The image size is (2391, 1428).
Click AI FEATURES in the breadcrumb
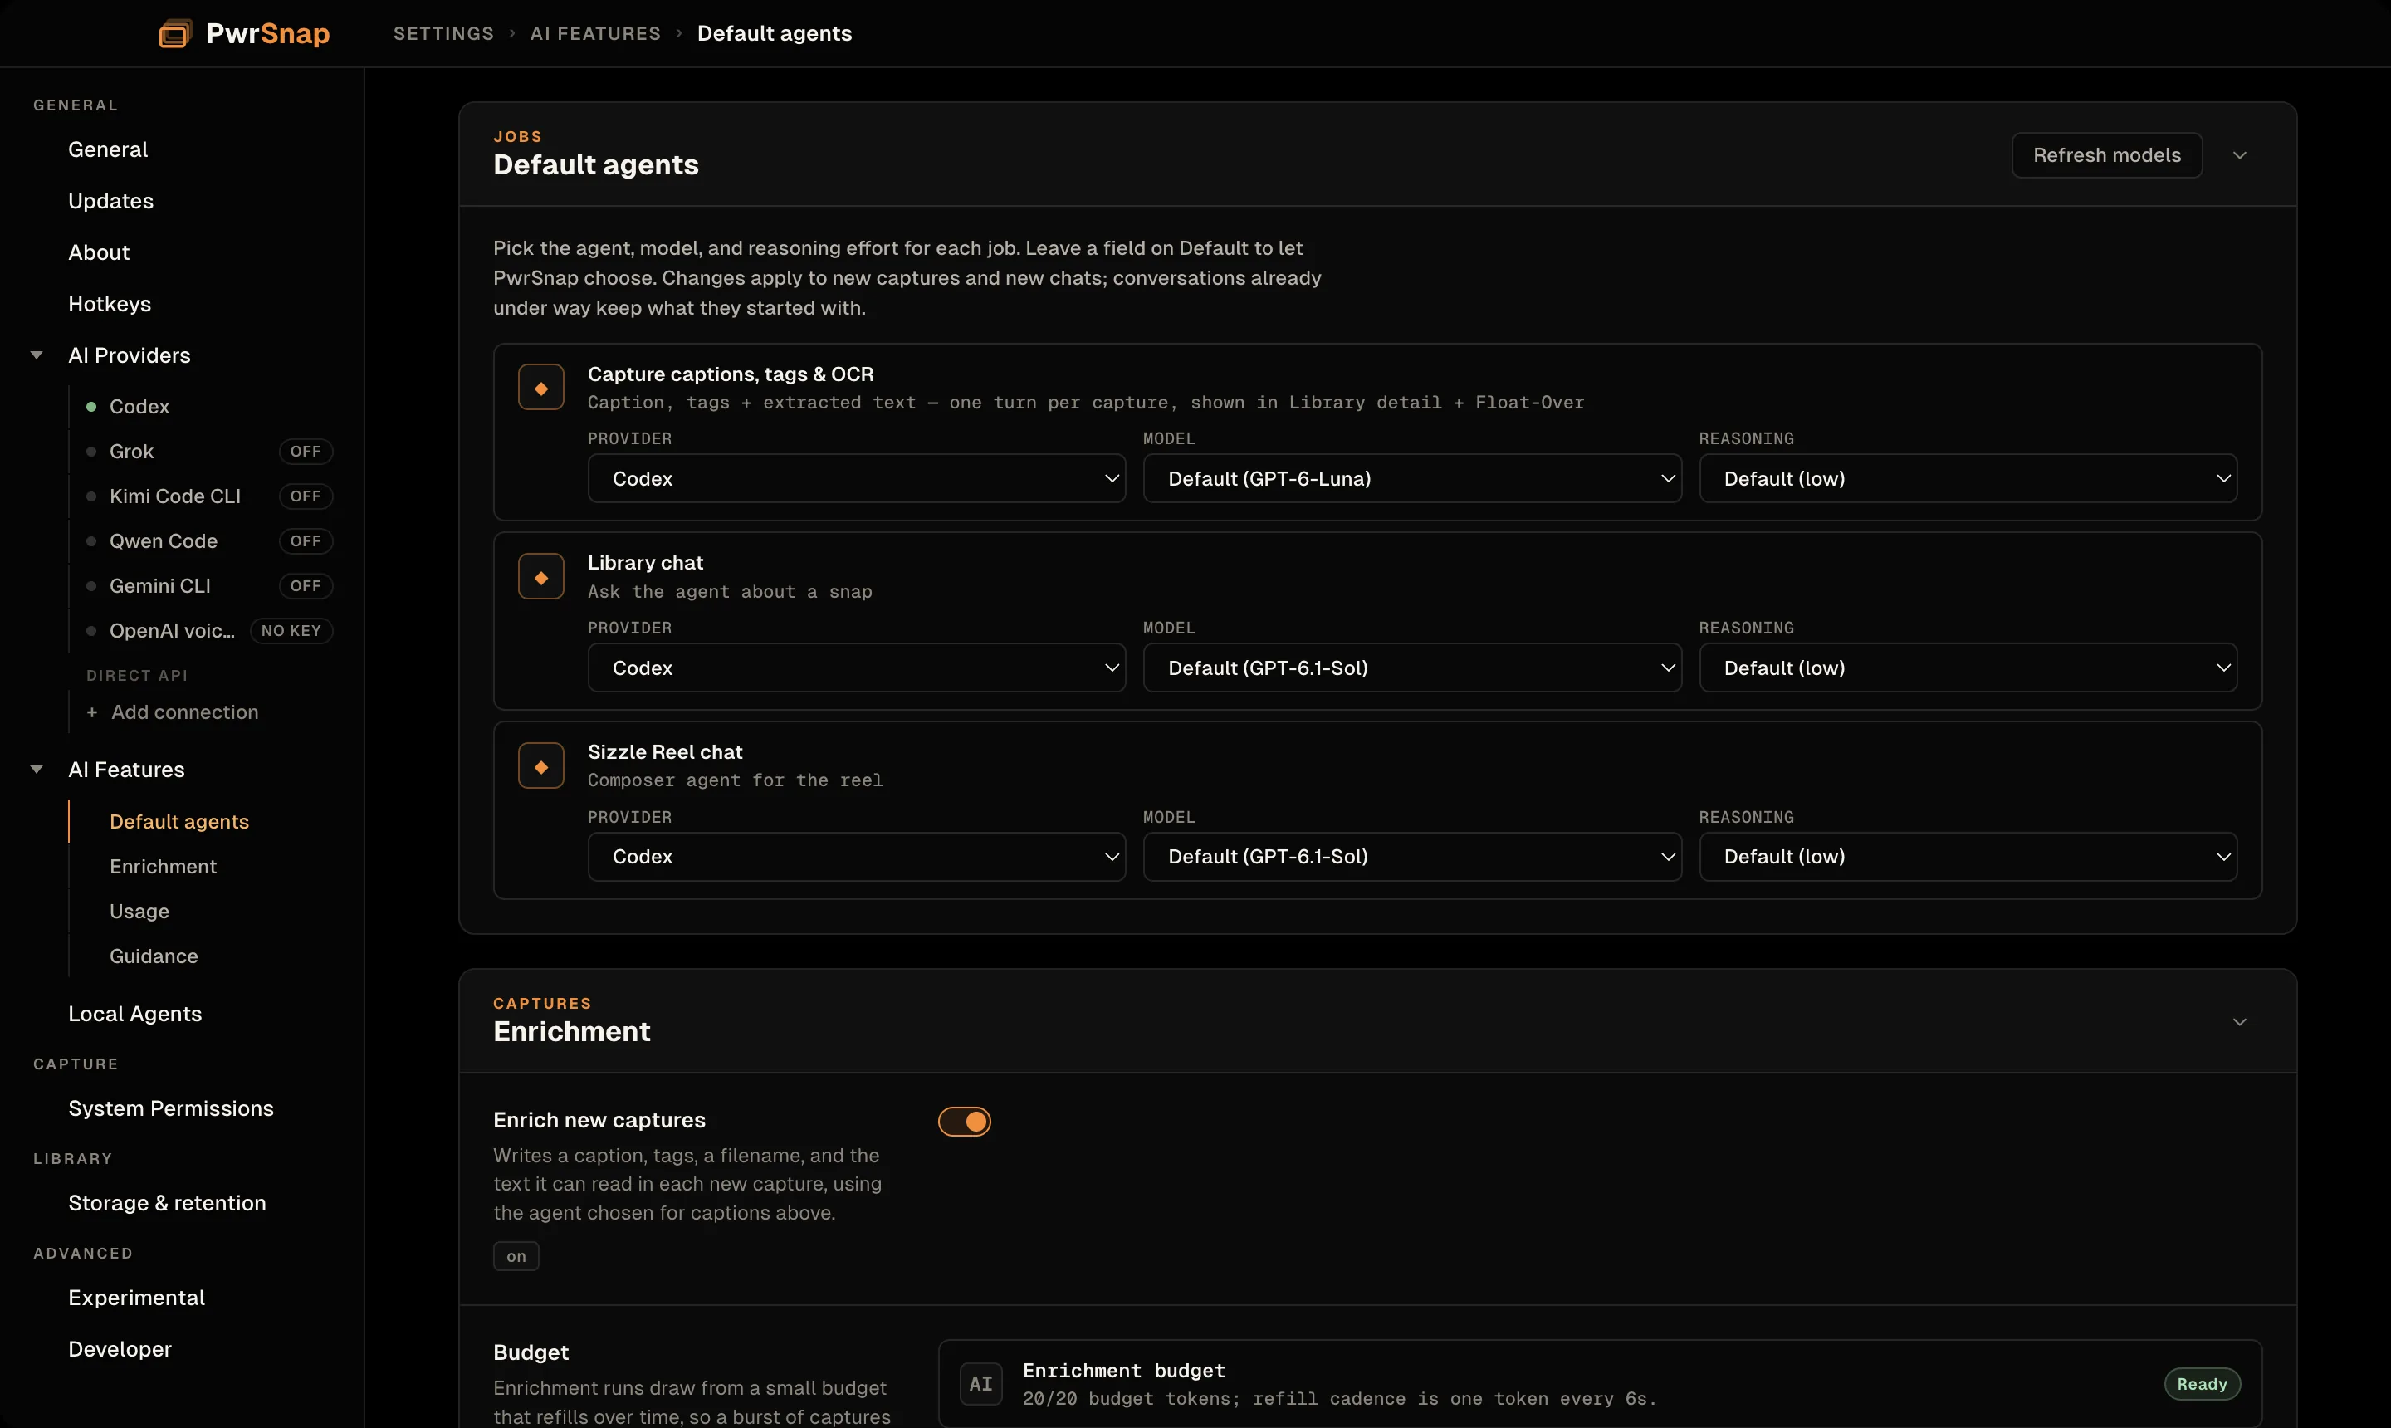pyautogui.click(x=595, y=34)
